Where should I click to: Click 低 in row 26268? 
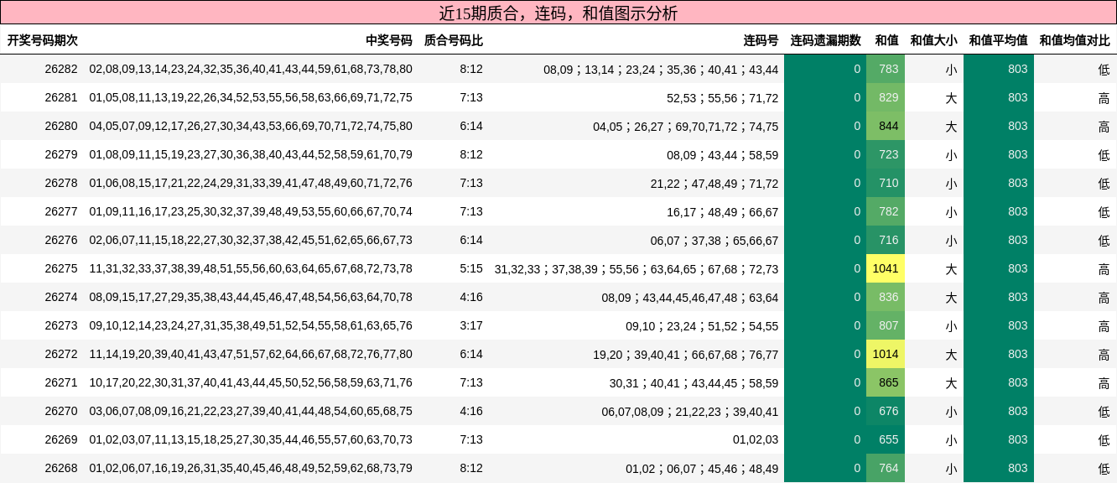point(1104,468)
